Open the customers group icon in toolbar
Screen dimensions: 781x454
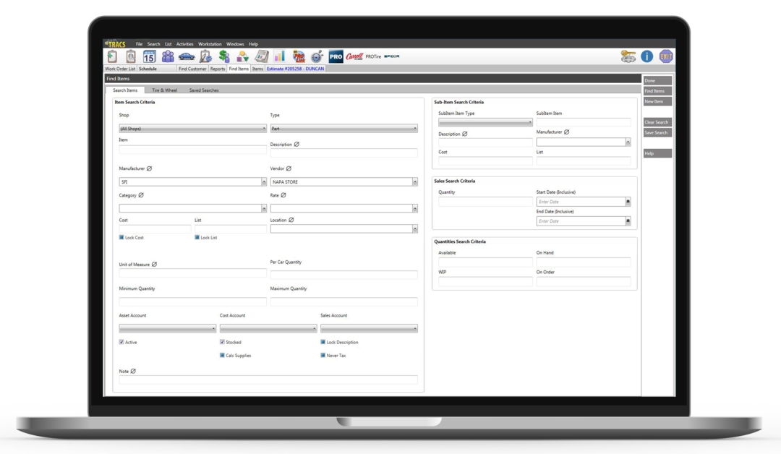pyautogui.click(x=168, y=56)
